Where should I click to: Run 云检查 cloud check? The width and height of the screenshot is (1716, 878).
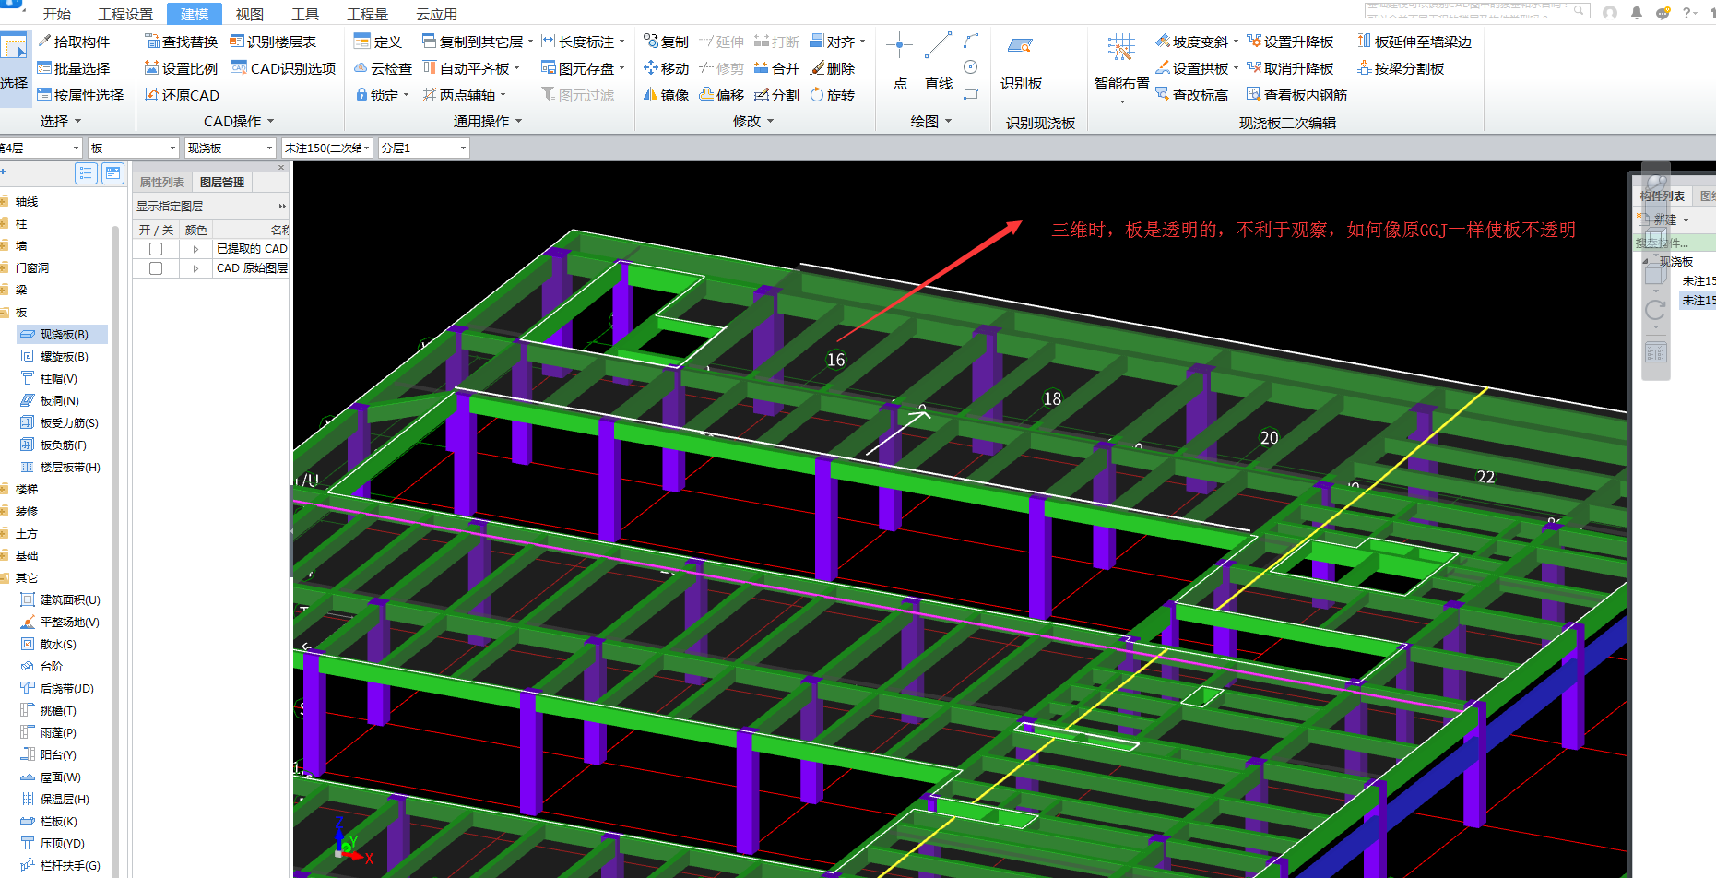384,68
